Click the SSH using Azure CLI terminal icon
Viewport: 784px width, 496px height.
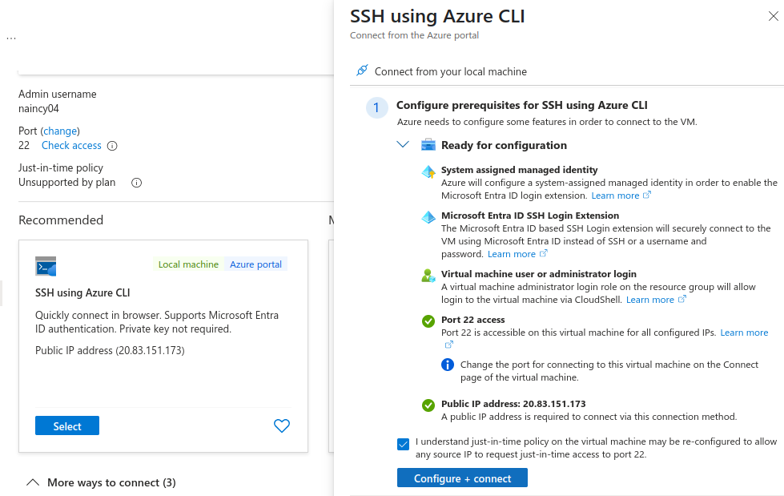tap(46, 266)
